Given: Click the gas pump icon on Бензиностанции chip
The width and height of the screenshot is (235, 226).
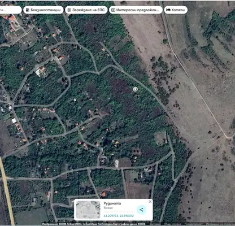Looking at the screenshot, I should click(28, 10).
